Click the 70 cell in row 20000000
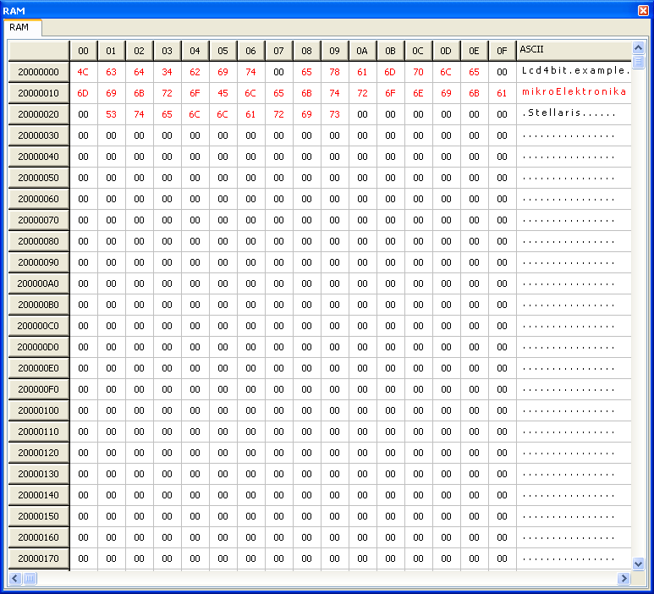Screen dimensions: 654x594 (x=418, y=72)
